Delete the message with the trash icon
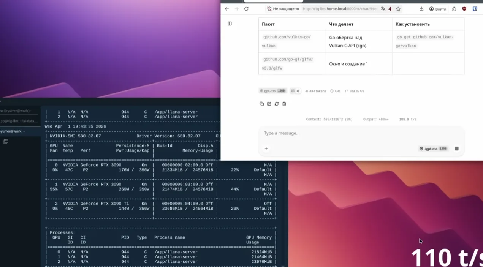The height and width of the screenshot is (267, 483). point(284,104)
